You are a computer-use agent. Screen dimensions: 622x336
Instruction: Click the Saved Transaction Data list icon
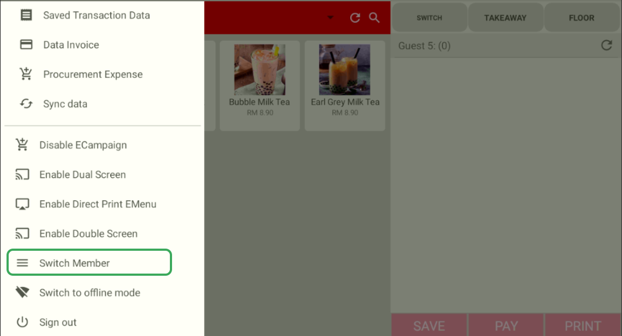(26, 15)
